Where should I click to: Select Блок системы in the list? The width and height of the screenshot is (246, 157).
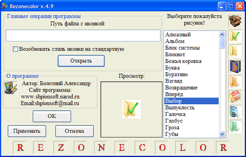pyautogui.click(x=191, y=48)
